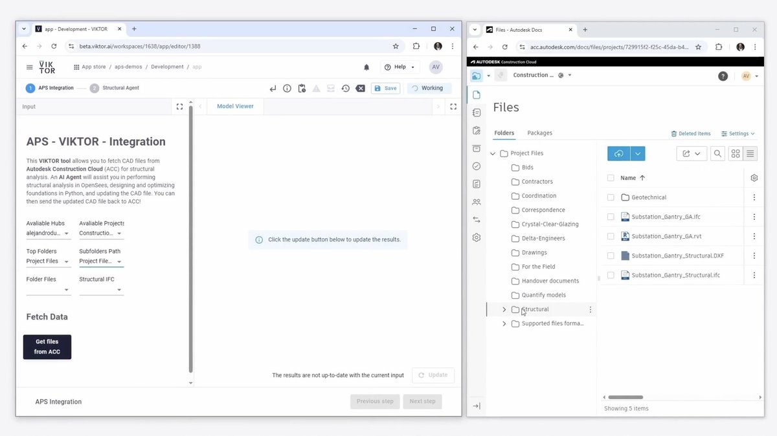Click the Members icon in Autodesk sidebar
777x436 pixels.
coord(477,202)
